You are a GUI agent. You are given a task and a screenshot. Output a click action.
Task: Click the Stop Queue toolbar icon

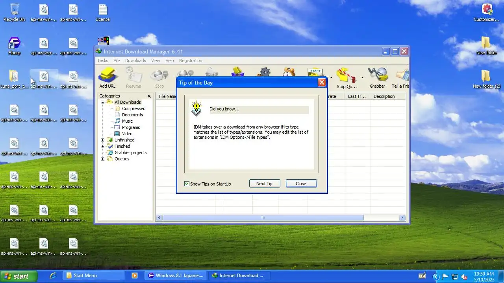[x=346, y=78]
